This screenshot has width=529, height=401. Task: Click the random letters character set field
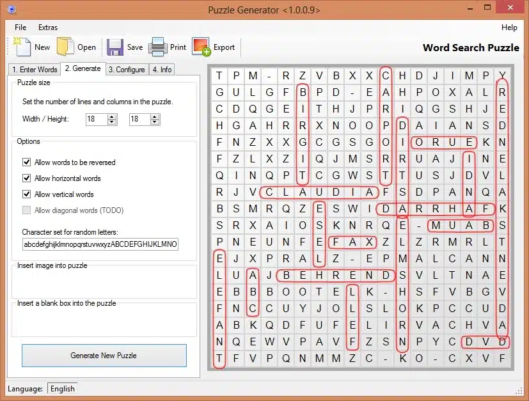[x=100, y=245]
